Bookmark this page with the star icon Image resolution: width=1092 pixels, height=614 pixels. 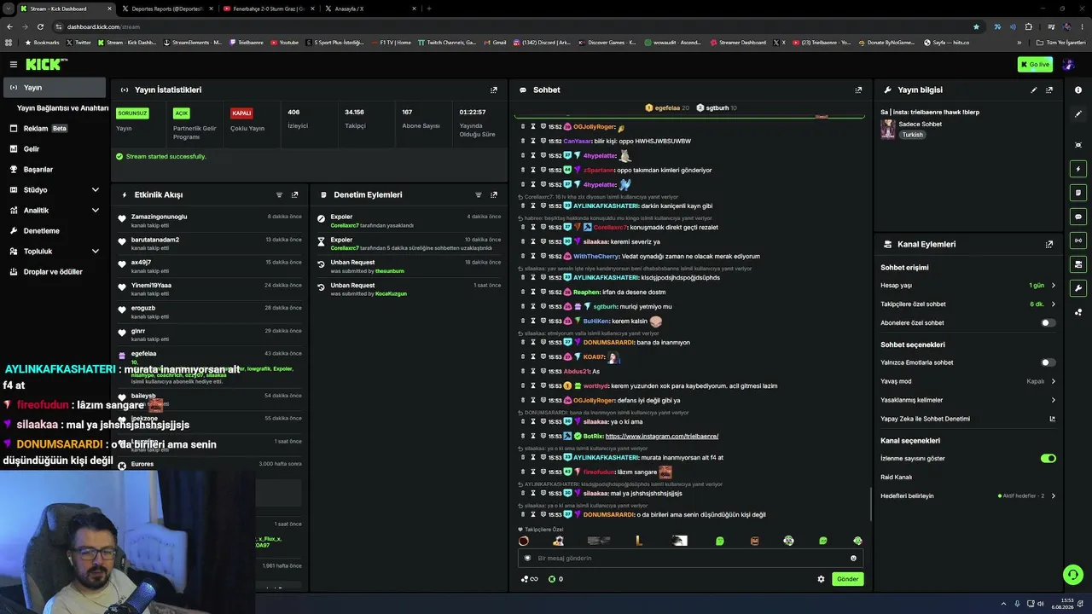[x=976, y=26]
